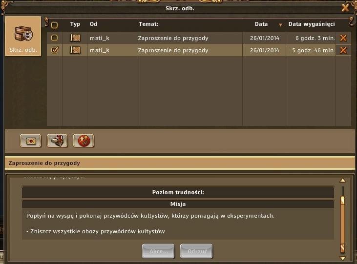Click the Akce... button
This screenshot has width=357, height=264.
point(158,251)
